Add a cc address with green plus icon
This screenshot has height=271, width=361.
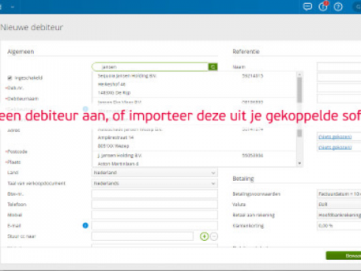pyautogui.click(x=205, y=236)
